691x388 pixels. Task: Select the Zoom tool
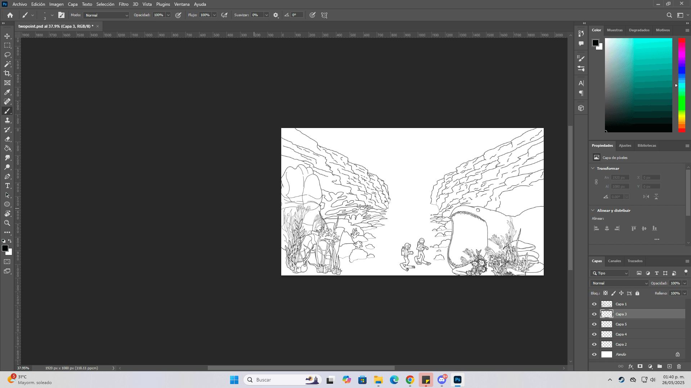pyautogui.click(x=7, y=223)
